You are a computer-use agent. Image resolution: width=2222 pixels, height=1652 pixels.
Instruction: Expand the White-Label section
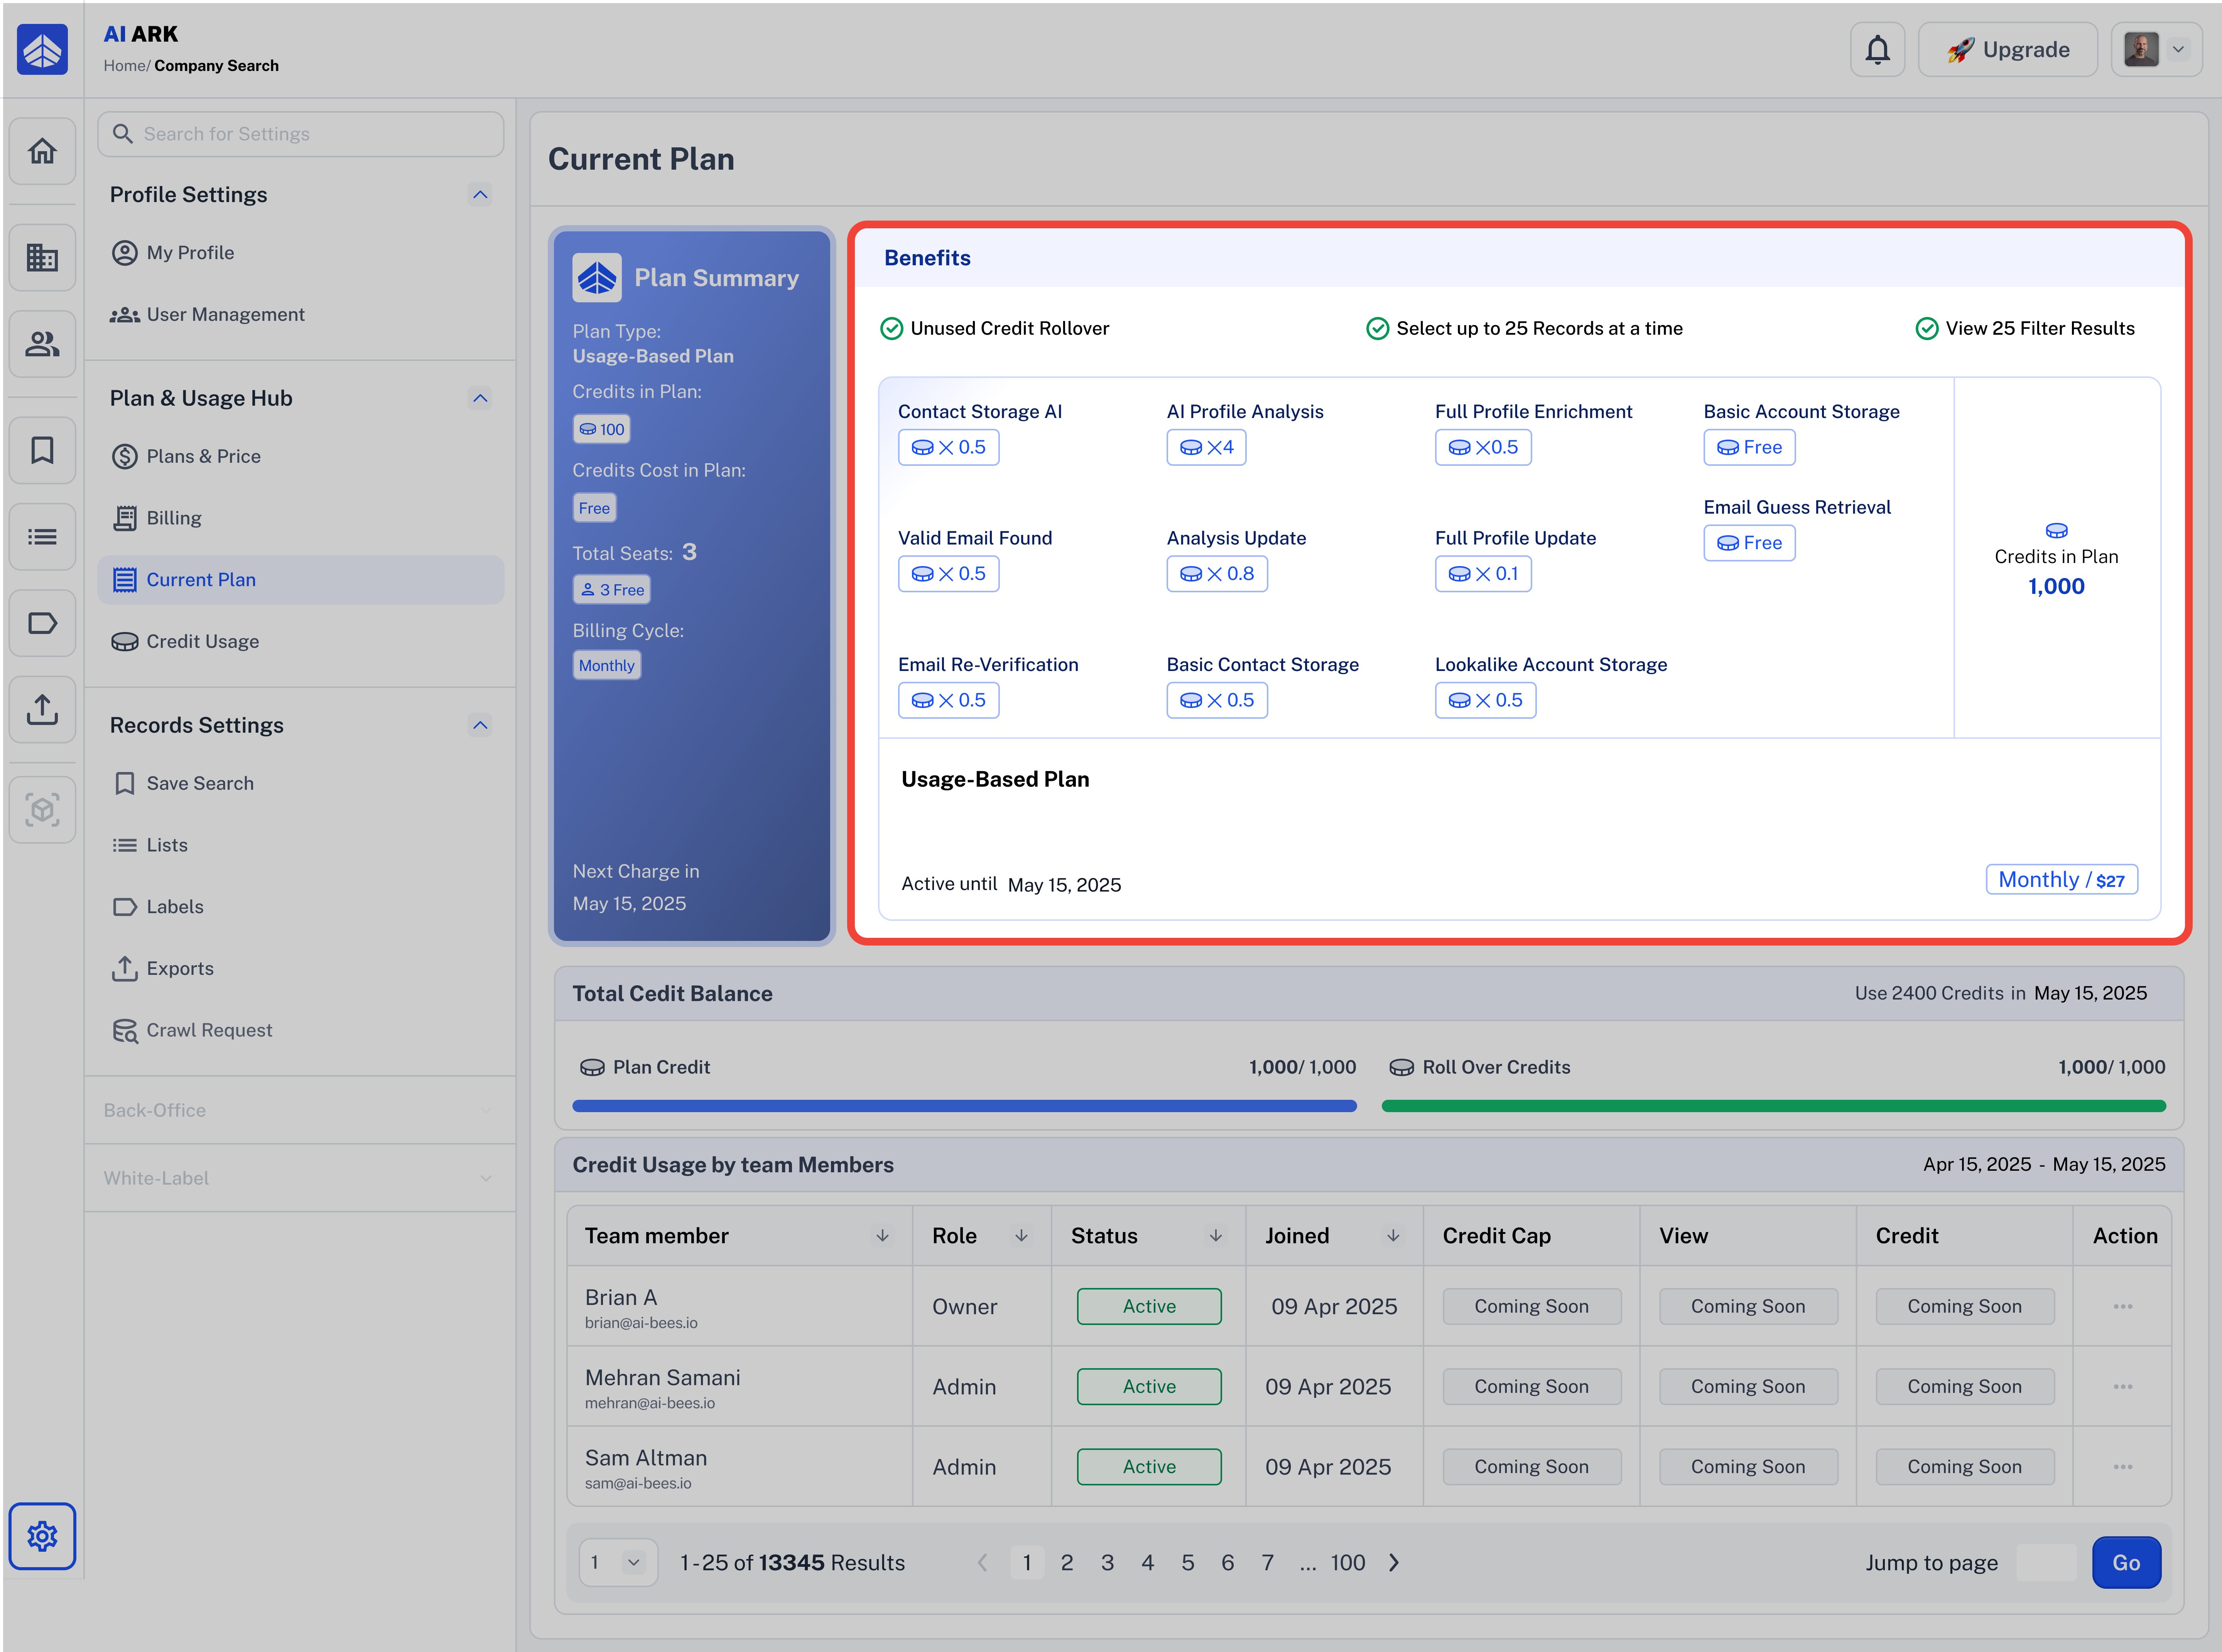[300, 1178]
